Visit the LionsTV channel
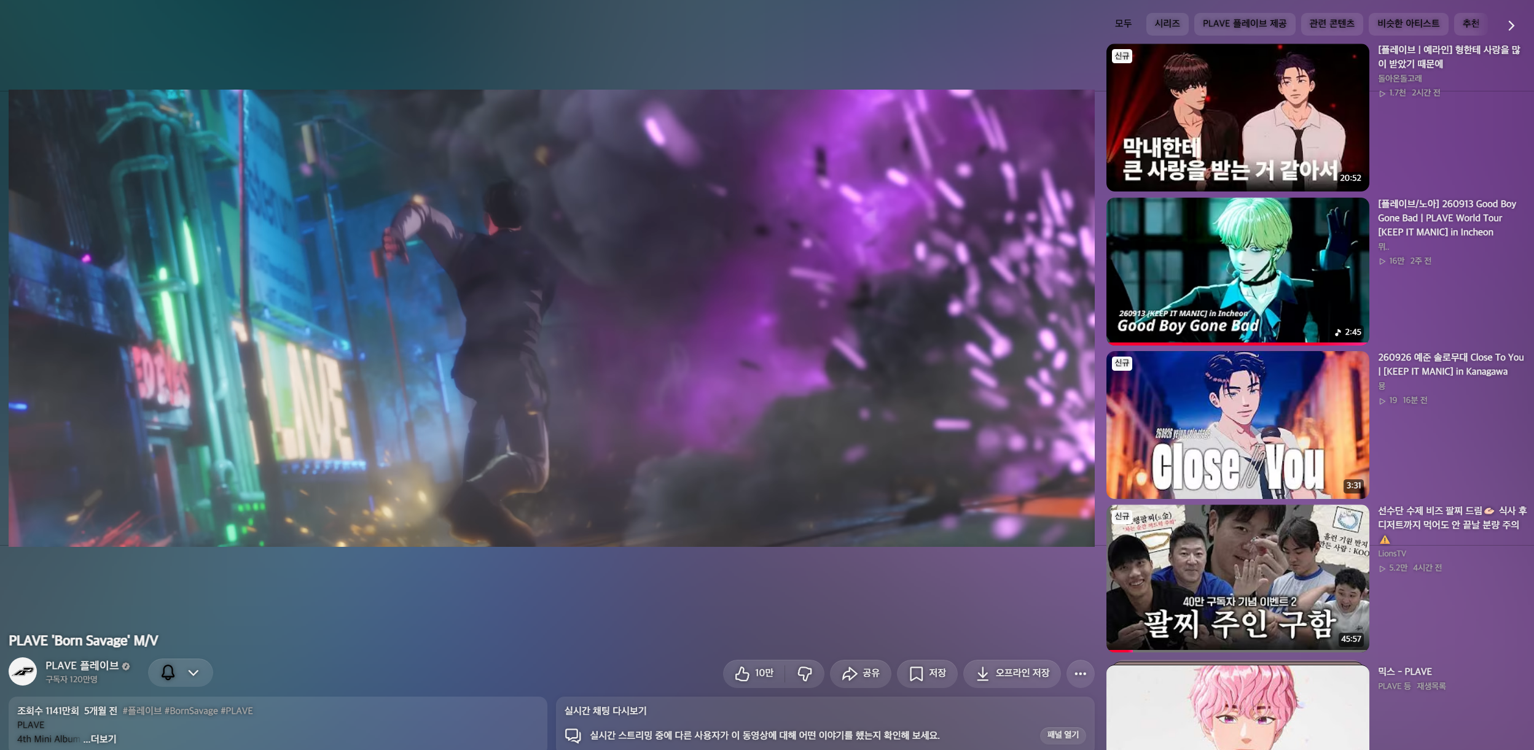The height and width of the screenshot is (750, 1534). click(1391, 554)
